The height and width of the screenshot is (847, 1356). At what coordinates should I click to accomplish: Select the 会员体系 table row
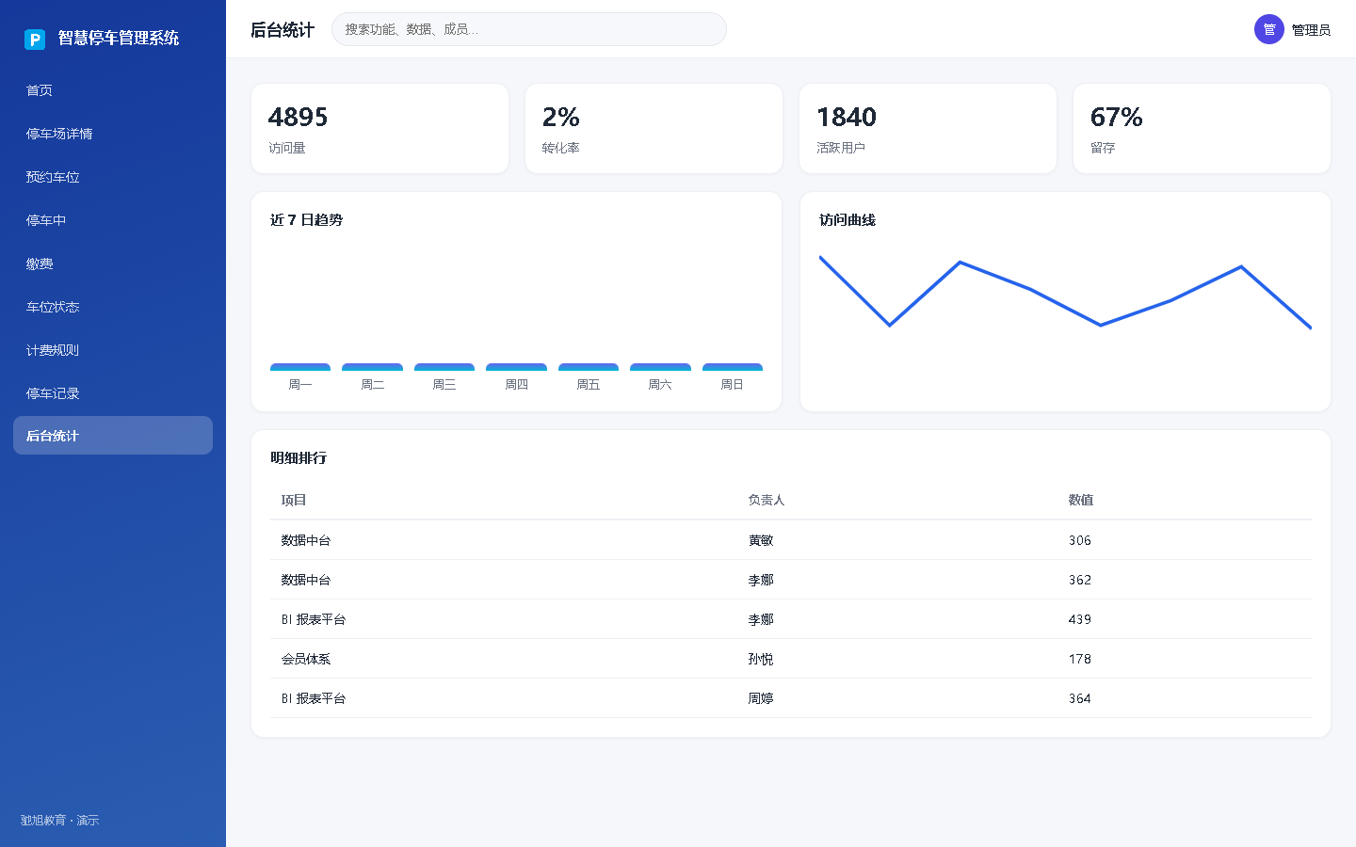coord(791,659)
